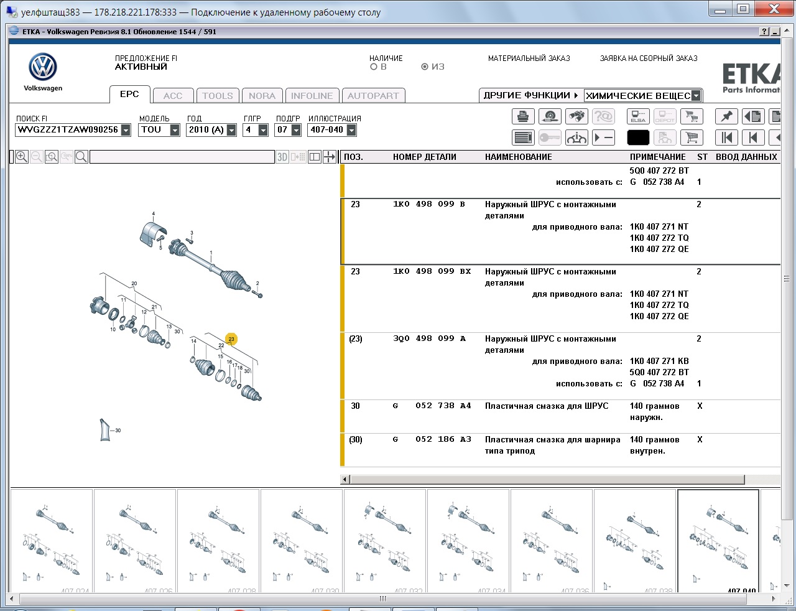796x611 pixels.
Task: Select thumbnail illustration 407-040
Action: 718,540
